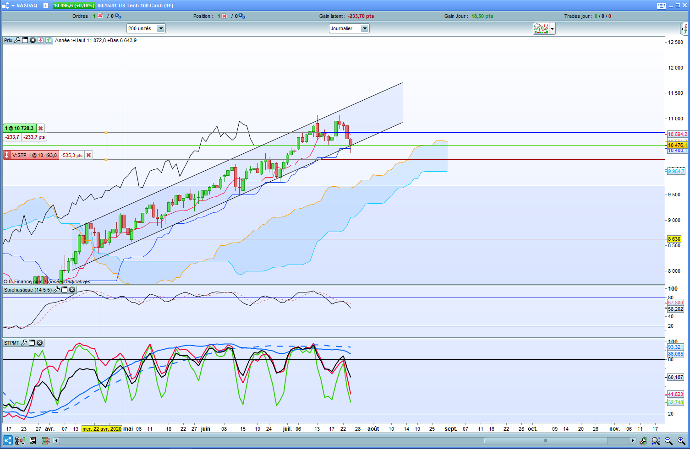The height and width of the screenshot is (449, 690).
Task: Open the add indicator toolbar button
Action: click(x=541, y=28)
